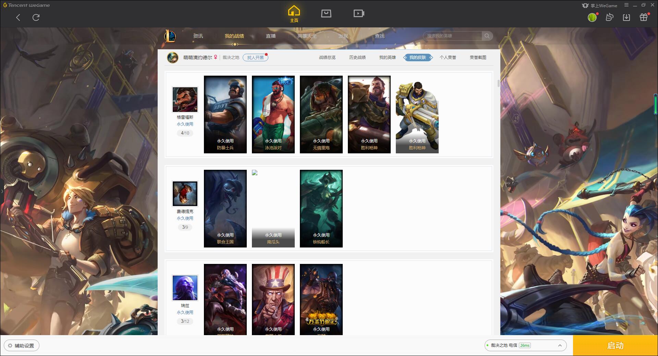The image size is (658, 356).
Task: Open 南瓜头 skin card with broken image
Action: (x=273, y=208)
